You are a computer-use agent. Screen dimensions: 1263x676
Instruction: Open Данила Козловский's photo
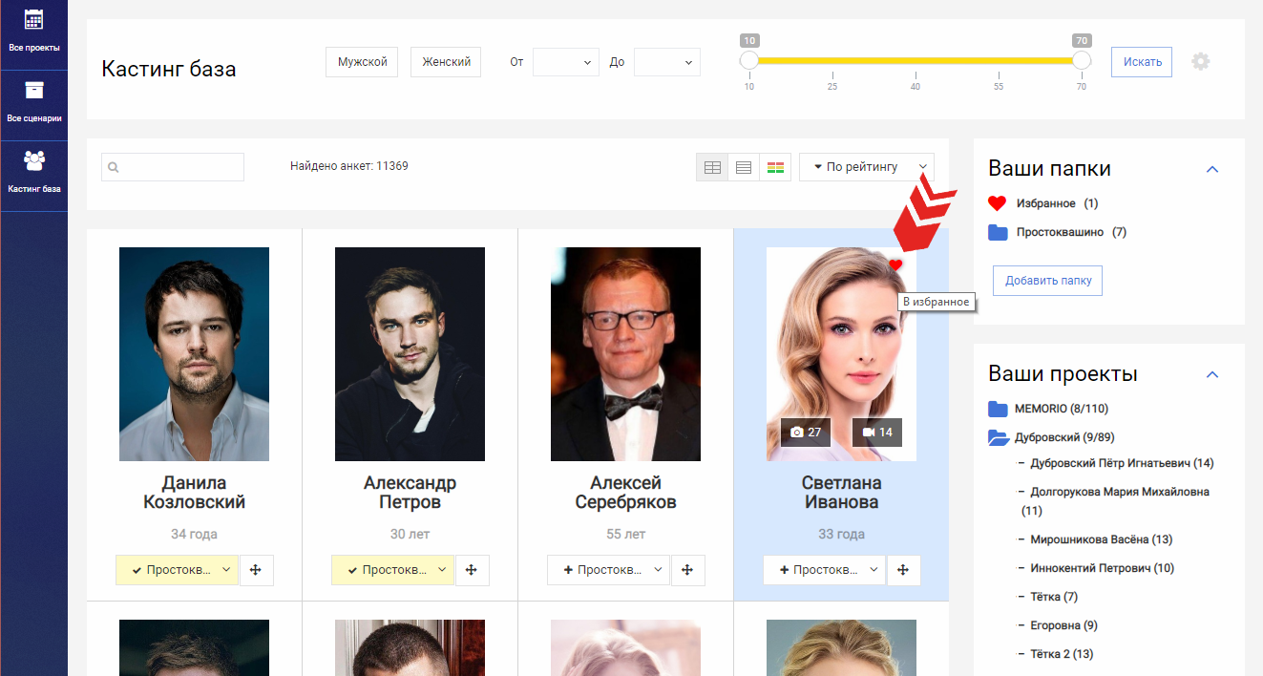pyautogui.click(x=195, y=354)
